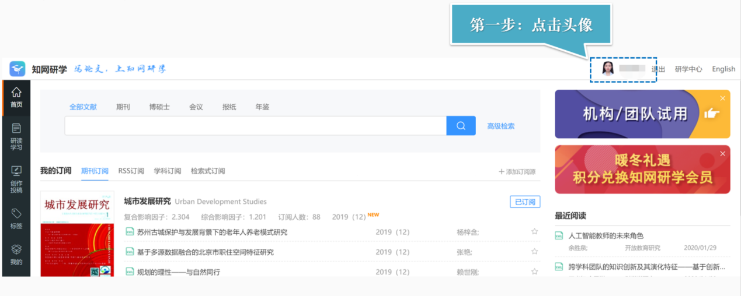Star the 苏州古城保护 article
Viewport: 741px width, 296px height.
tap(534, 232)
